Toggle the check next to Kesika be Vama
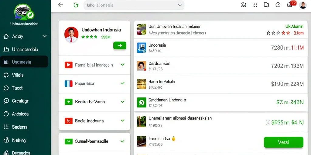This screenshot has height=155, width=311. click(x=123, y=102)
